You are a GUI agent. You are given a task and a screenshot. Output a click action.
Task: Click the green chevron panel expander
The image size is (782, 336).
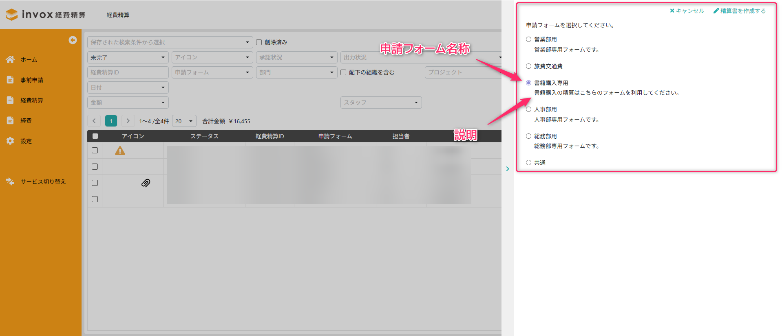click(x=508, y=169)
